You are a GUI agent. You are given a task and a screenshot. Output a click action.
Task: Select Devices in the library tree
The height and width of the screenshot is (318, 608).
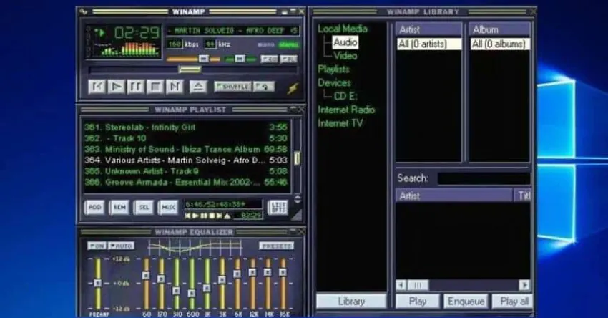pos(334,82)
